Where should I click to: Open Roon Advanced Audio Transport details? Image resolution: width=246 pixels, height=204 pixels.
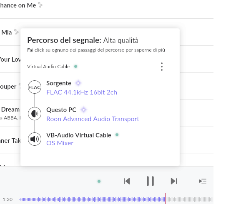pyautogui.click(x=93, y=119)
